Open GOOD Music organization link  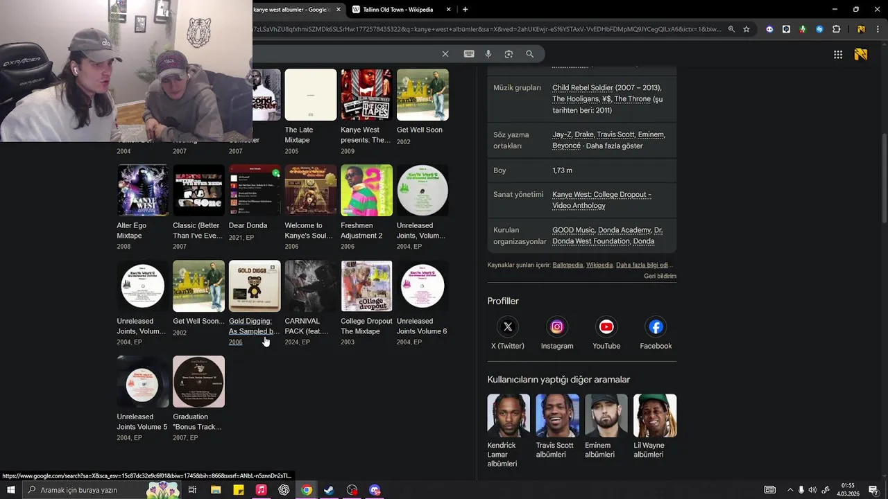[573, 230]
